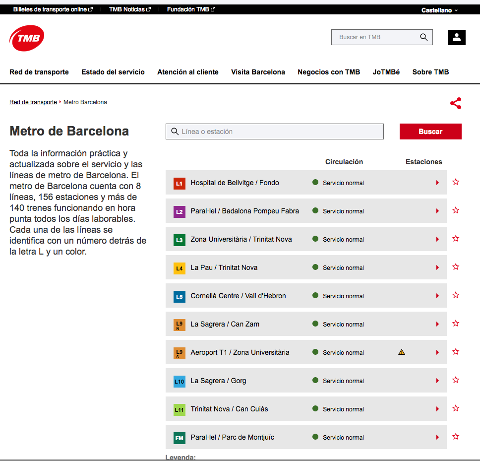Open TMB Noticias link
The image size is (480, 461).
coord(130,9)
